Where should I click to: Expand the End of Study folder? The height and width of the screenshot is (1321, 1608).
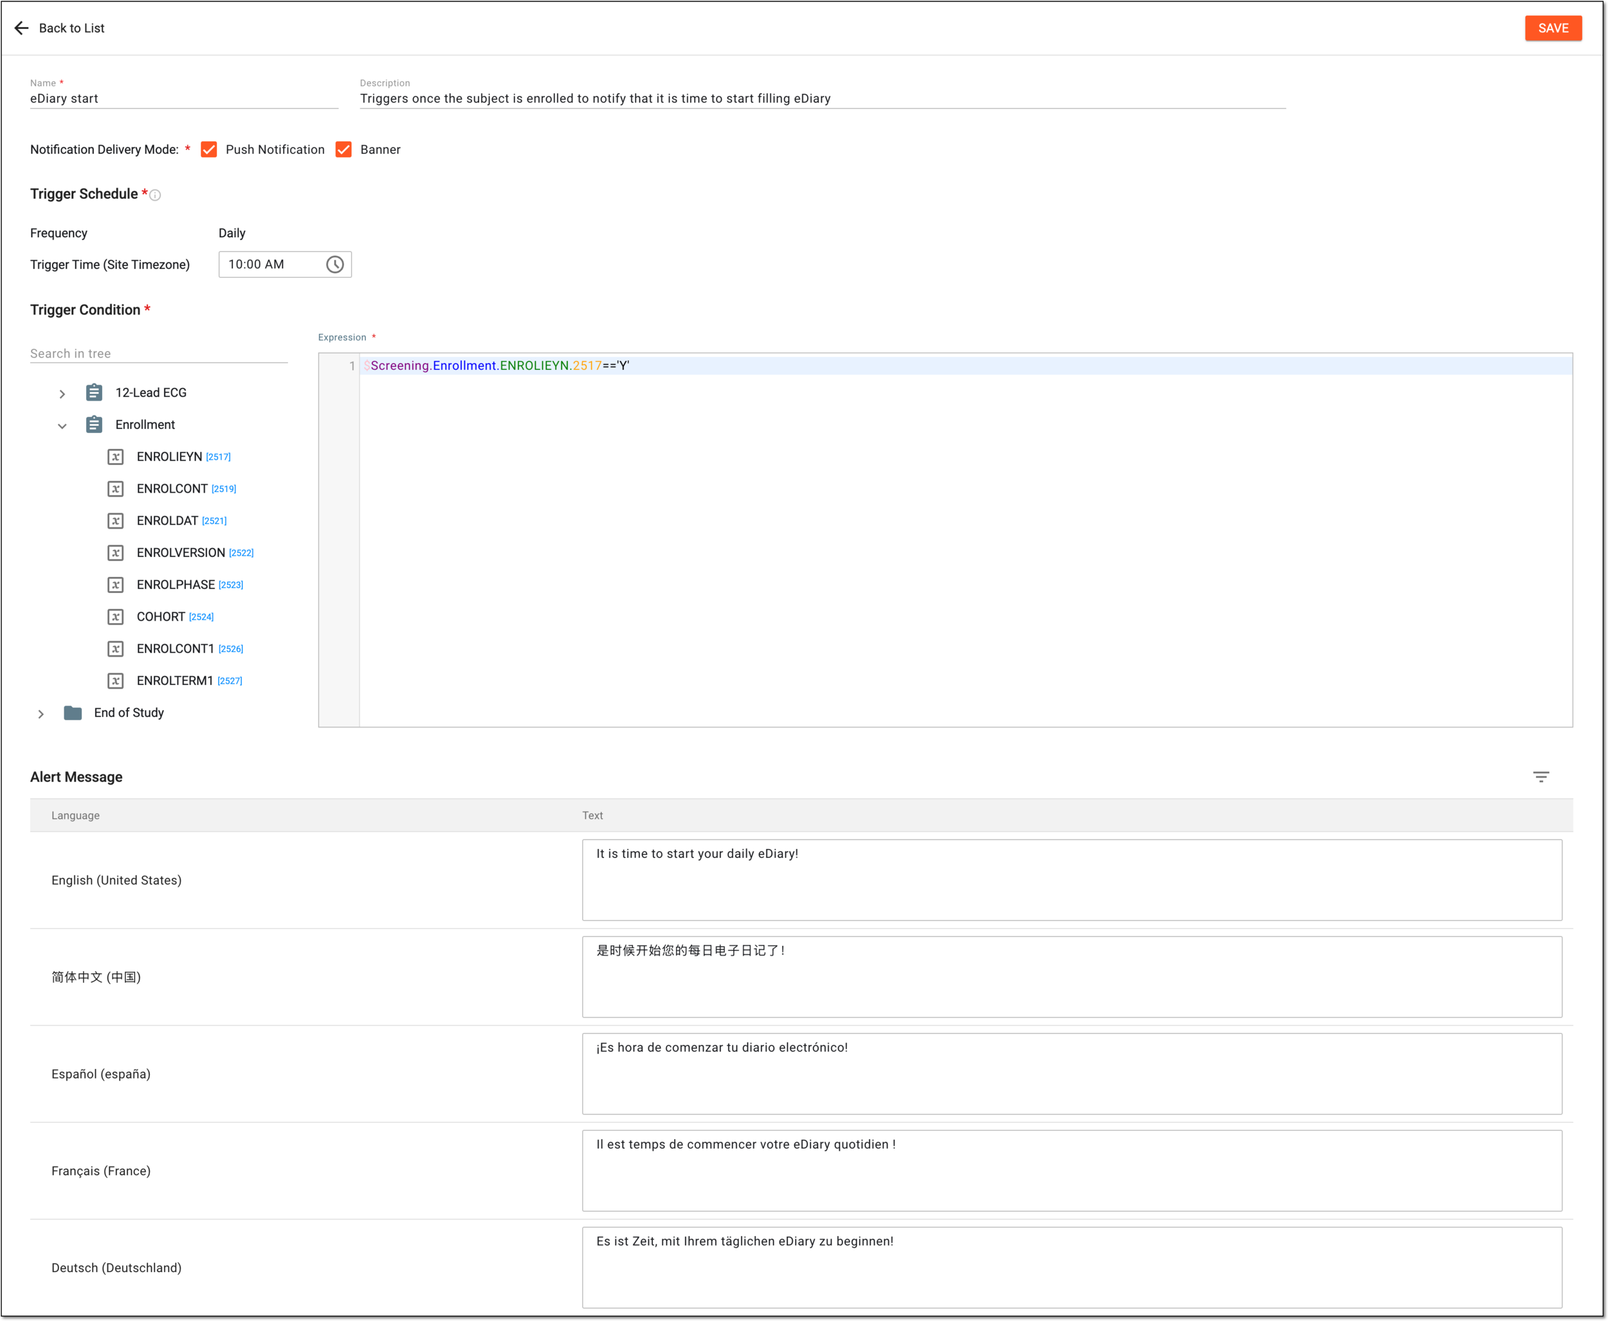[x=41, y=714]
